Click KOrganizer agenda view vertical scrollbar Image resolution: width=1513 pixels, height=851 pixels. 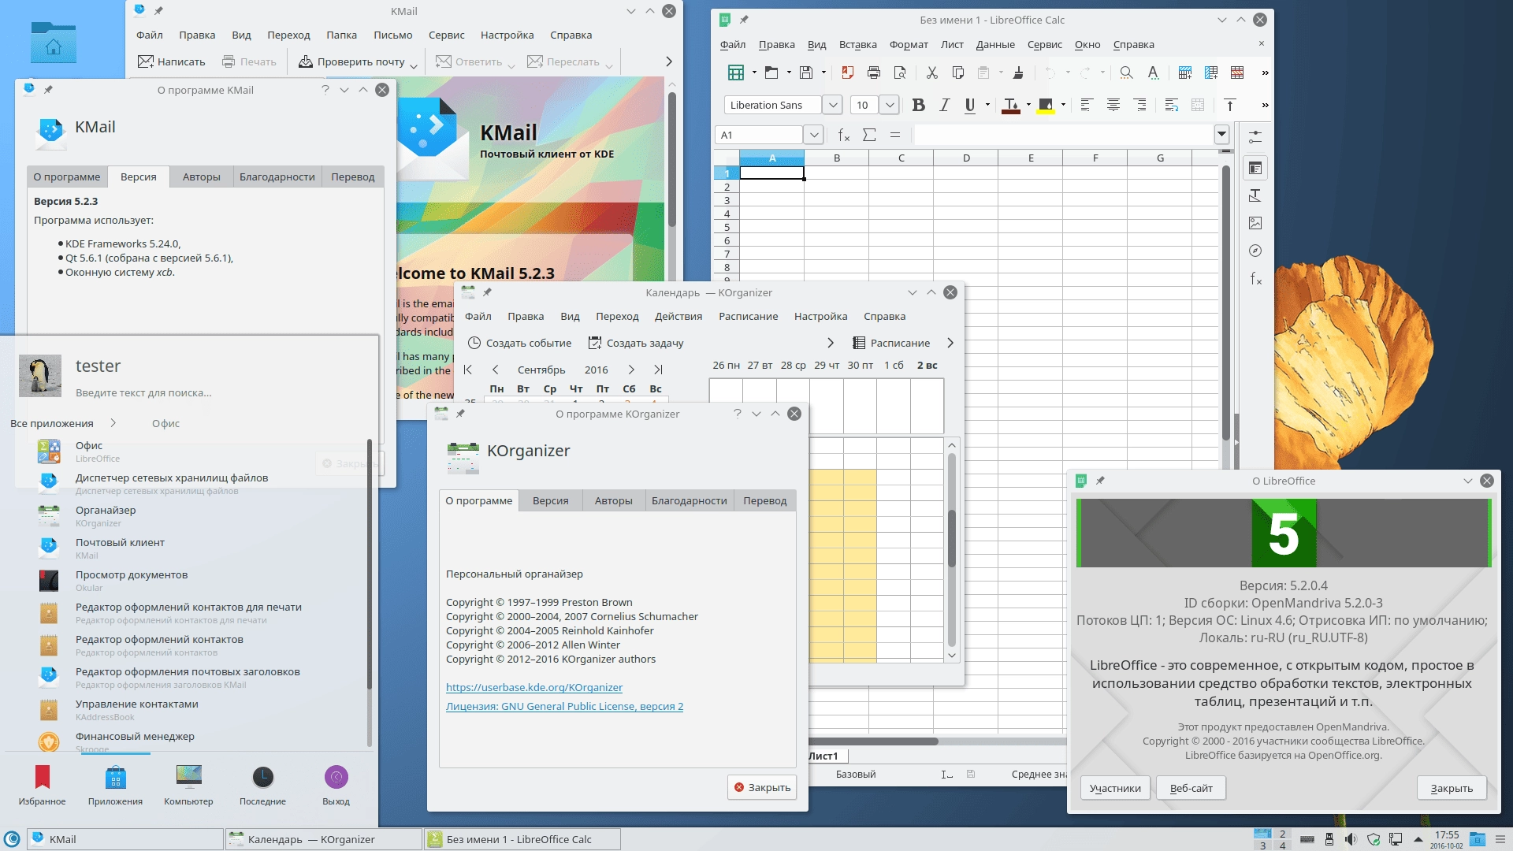[x=951, y=550]
